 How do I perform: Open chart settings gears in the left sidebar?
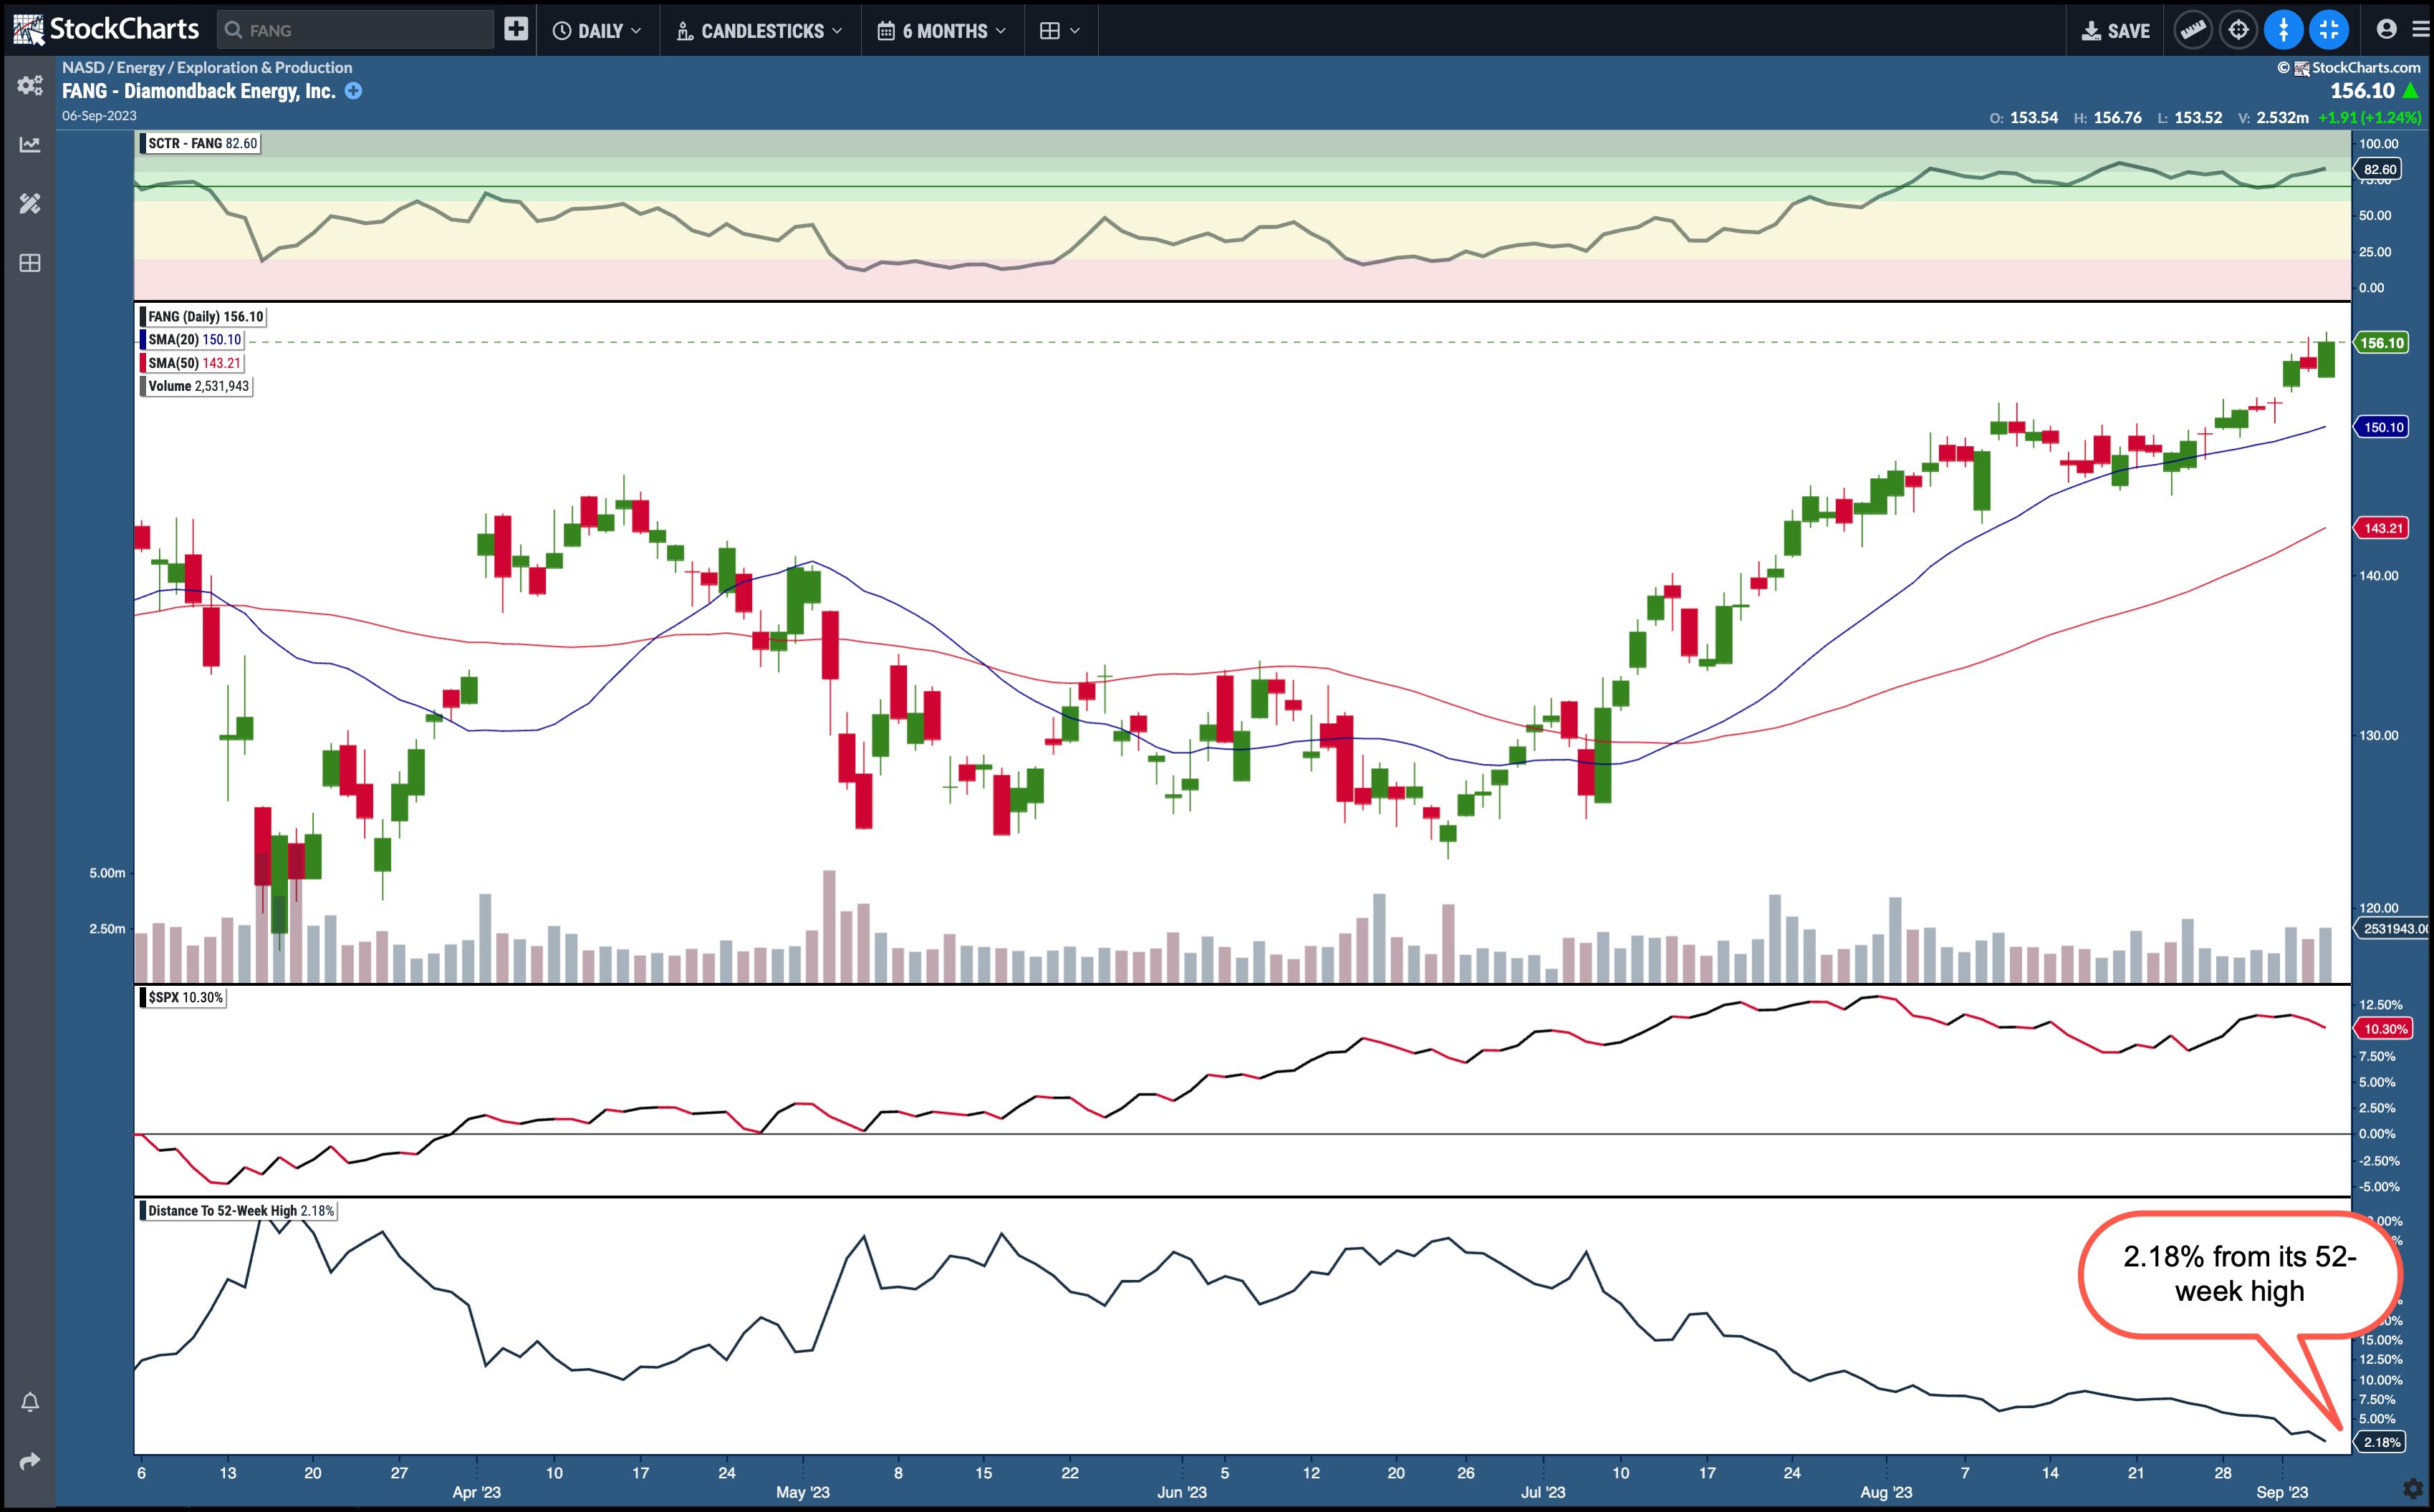(30, 85)
